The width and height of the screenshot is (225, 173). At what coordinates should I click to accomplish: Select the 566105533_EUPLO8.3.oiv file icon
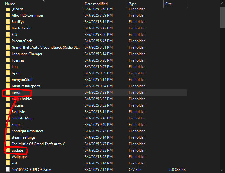(8, 170)
